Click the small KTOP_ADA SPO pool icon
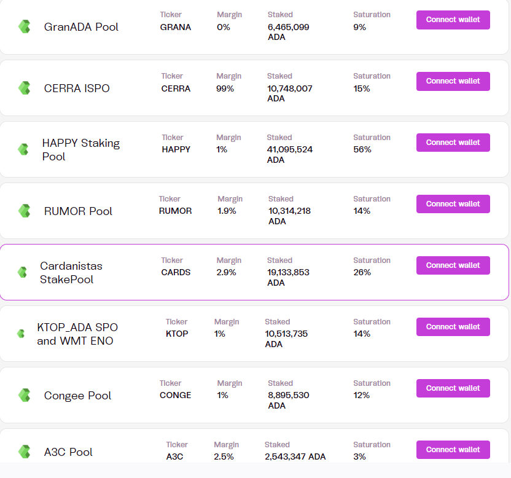This screenshot has height=478, width=511. point(21,334)
